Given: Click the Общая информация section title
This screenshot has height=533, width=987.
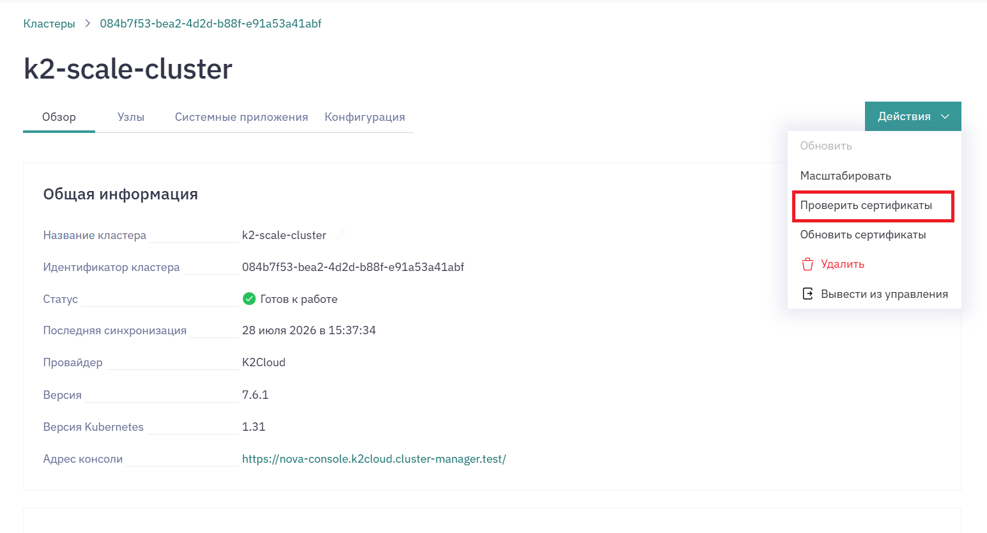Looking at the screenshot, I should pos(121,194).
